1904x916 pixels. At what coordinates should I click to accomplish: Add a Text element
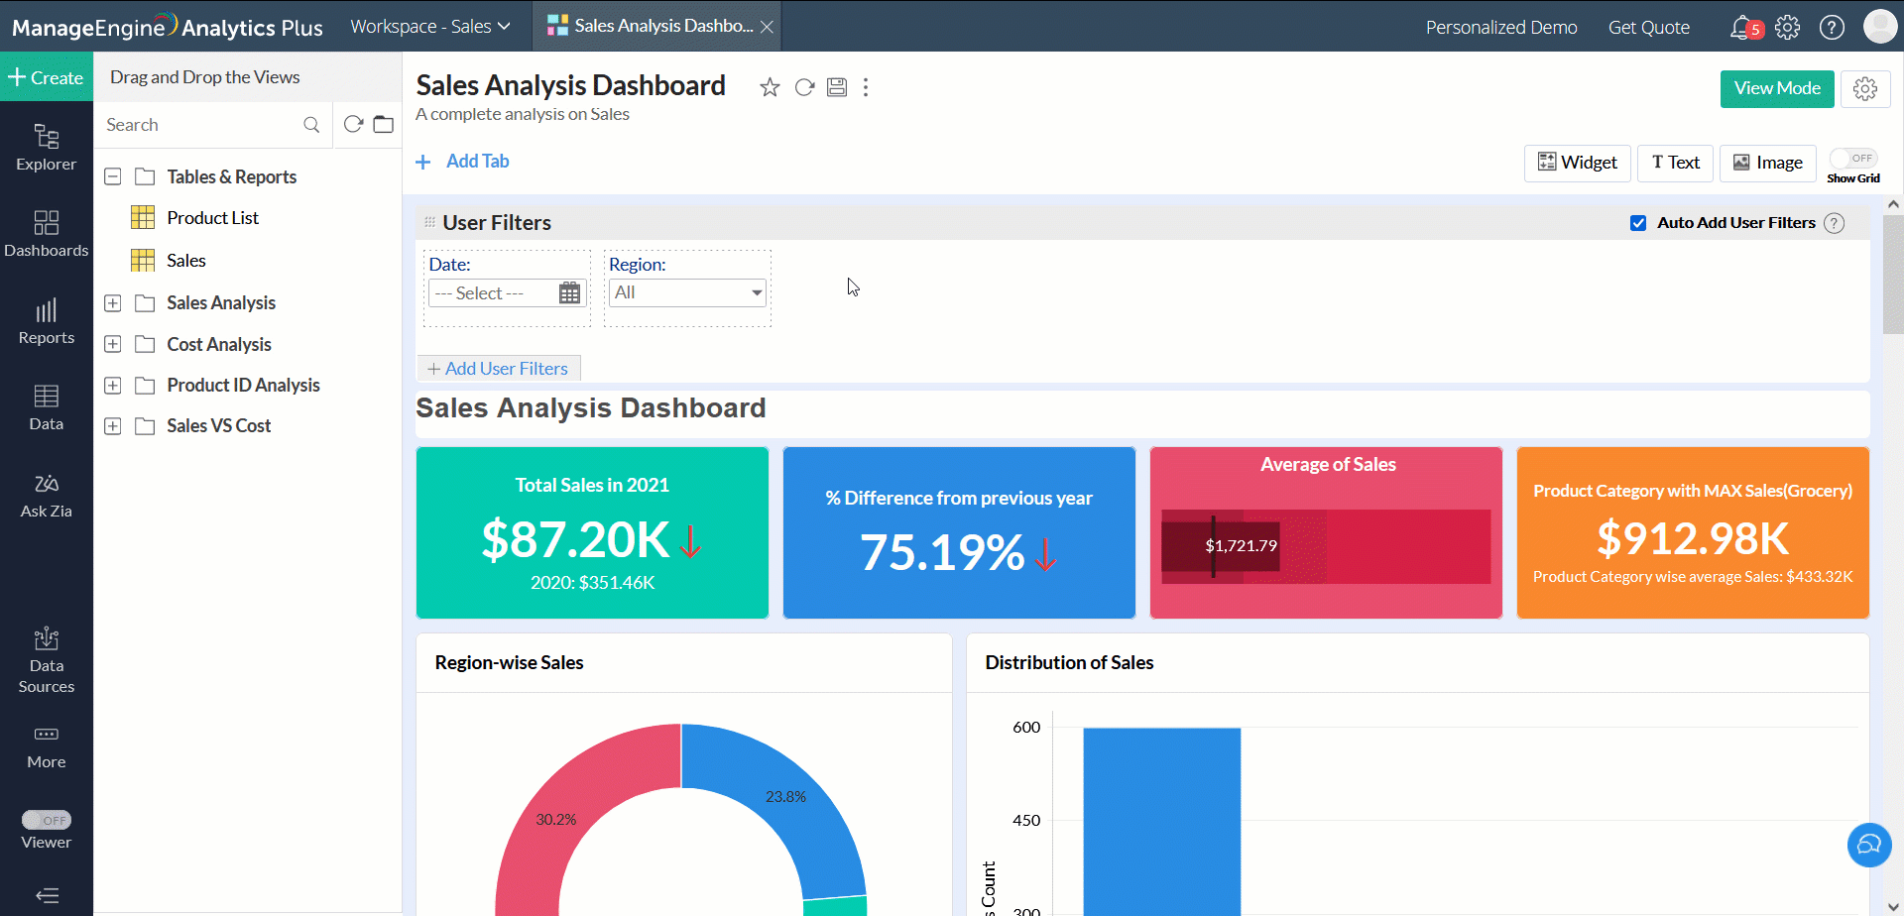tap(1675, 163)
